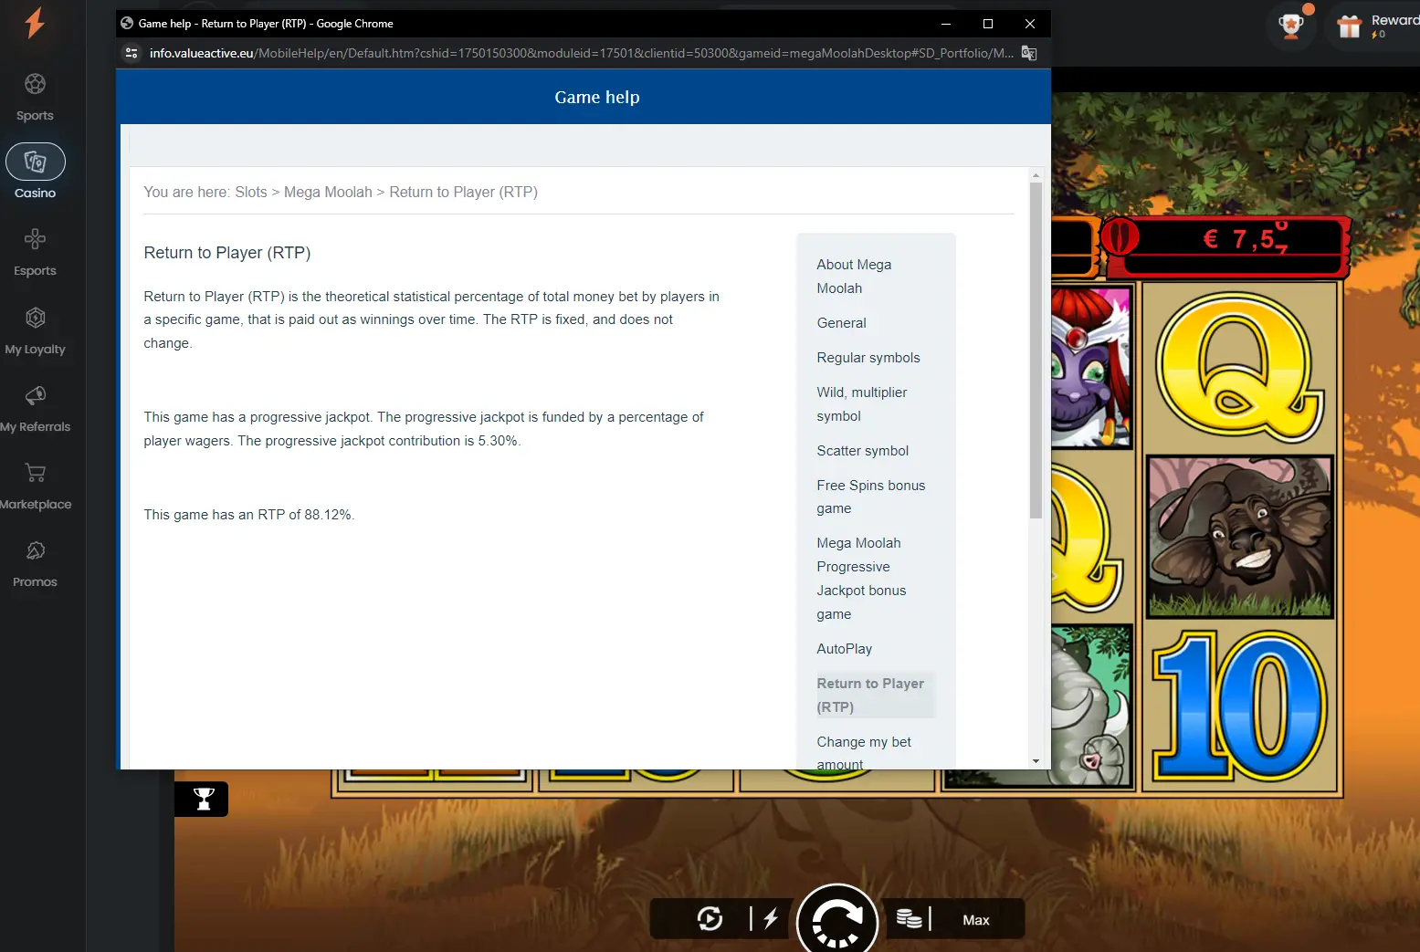
Task: Open Regular symbols help topic
Action: pos(868,358)
